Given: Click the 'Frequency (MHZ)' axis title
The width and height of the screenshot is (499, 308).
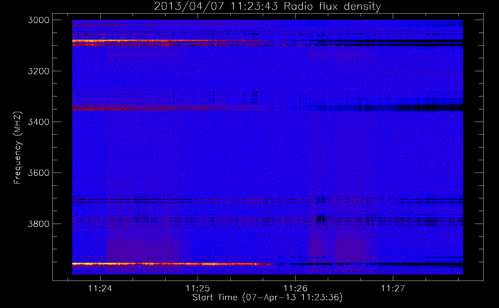Looking at the screenshot, I should pyautogui.click(x=18, y=148).
